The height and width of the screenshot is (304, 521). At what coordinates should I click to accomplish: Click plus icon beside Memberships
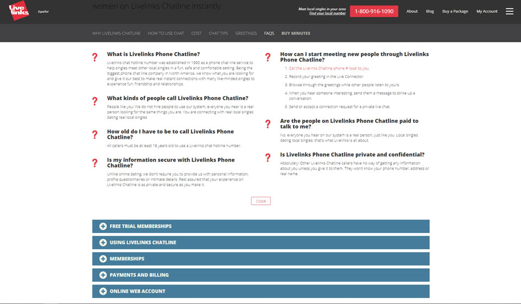click(103, 259)
